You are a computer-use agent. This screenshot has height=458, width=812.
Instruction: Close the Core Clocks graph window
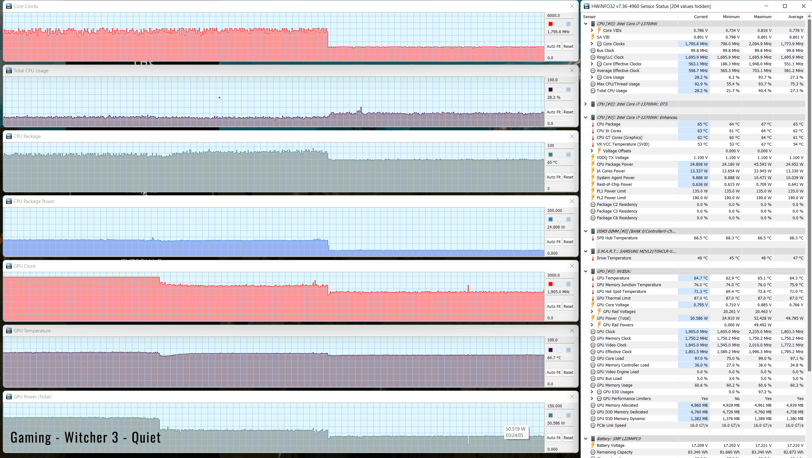(572, 6)
